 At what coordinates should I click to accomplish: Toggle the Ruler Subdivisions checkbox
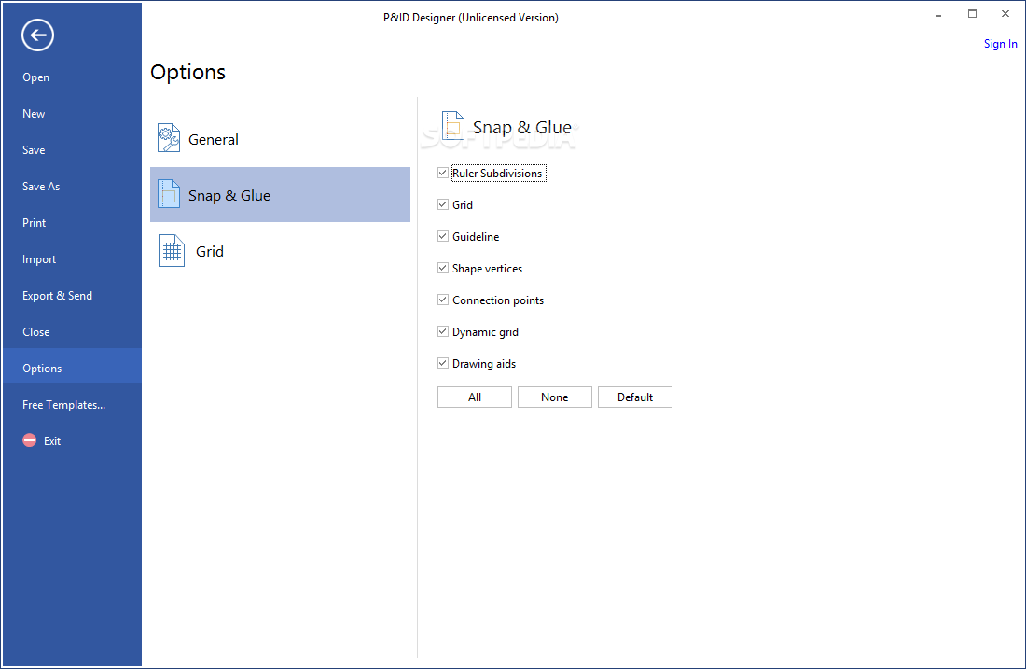tap(443, 173)
